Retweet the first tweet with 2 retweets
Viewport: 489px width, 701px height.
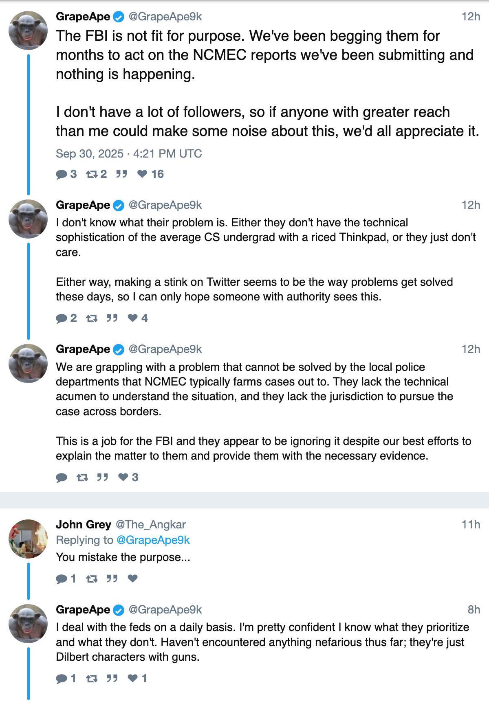pyautogui.click(x=92, y=175)
